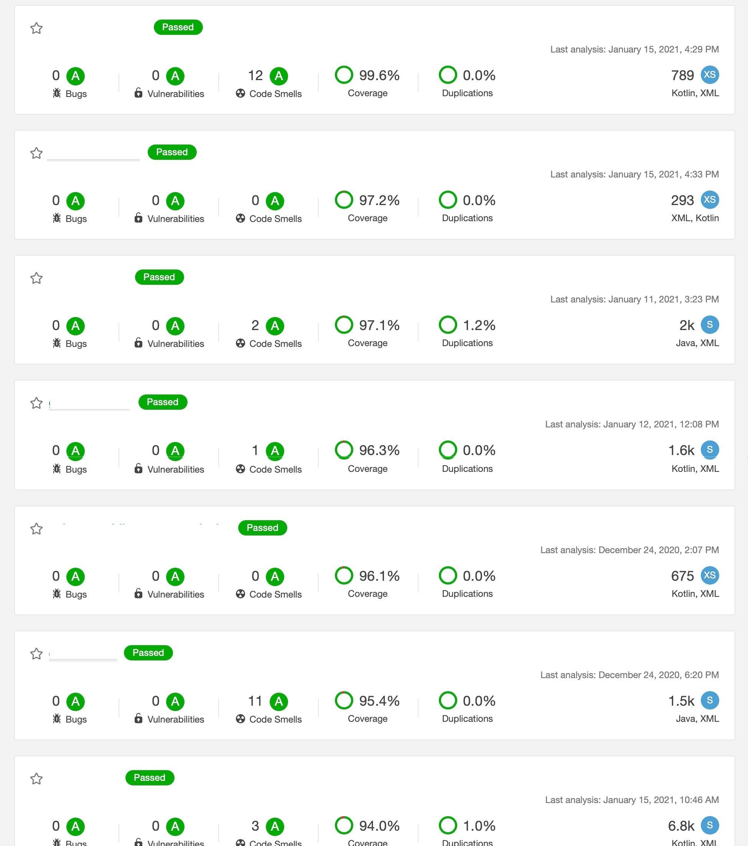Click the A rating badge beside 12 code smells
This screenshot has height=846, width=748.
click(x=279, y=76)
